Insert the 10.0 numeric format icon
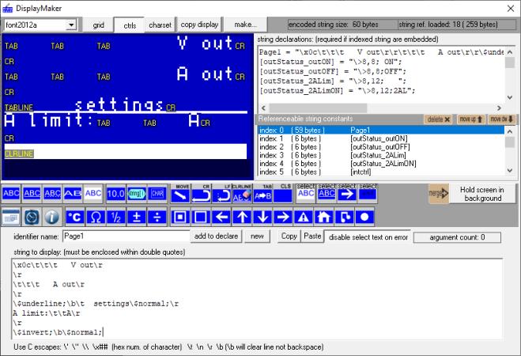Viewport: 521px width, 356px height. [115, 194]
